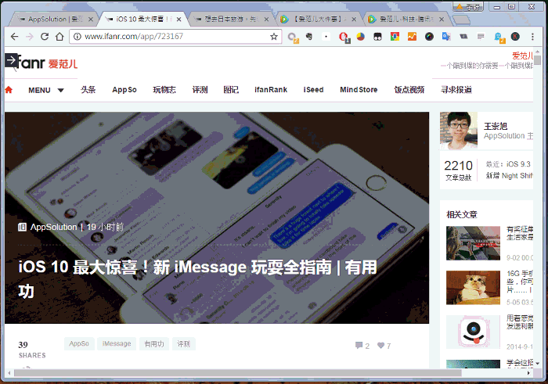
Task: Select the ifanRank menu item
Action: point(271,90)
